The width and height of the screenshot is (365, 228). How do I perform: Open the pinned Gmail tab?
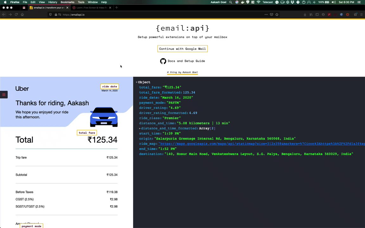[24, 8]
